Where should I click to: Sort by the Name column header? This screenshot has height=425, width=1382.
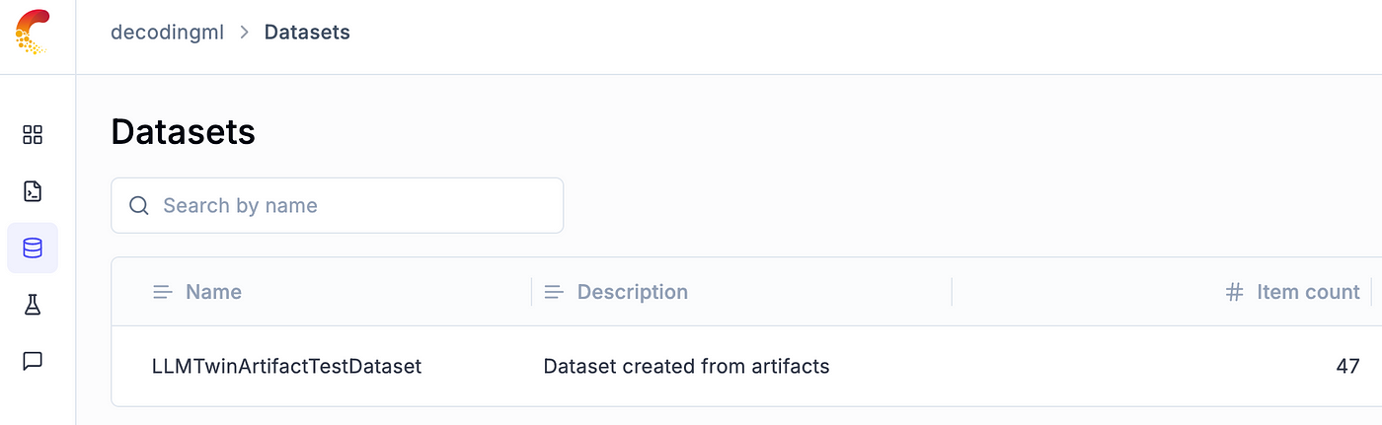click(x=213, y=292)
